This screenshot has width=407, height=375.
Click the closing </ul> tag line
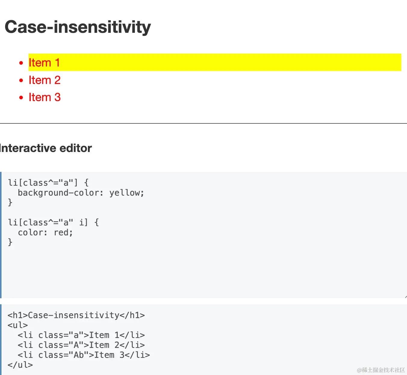coord(20,365)
